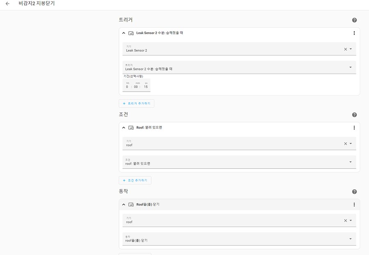Screen dimensions: 369x255
Task: Click the seconds duration field showing 15
Action: (146, 87)
